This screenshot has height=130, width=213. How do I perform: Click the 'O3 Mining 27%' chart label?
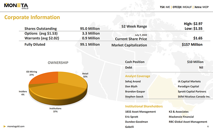(32, 73)
